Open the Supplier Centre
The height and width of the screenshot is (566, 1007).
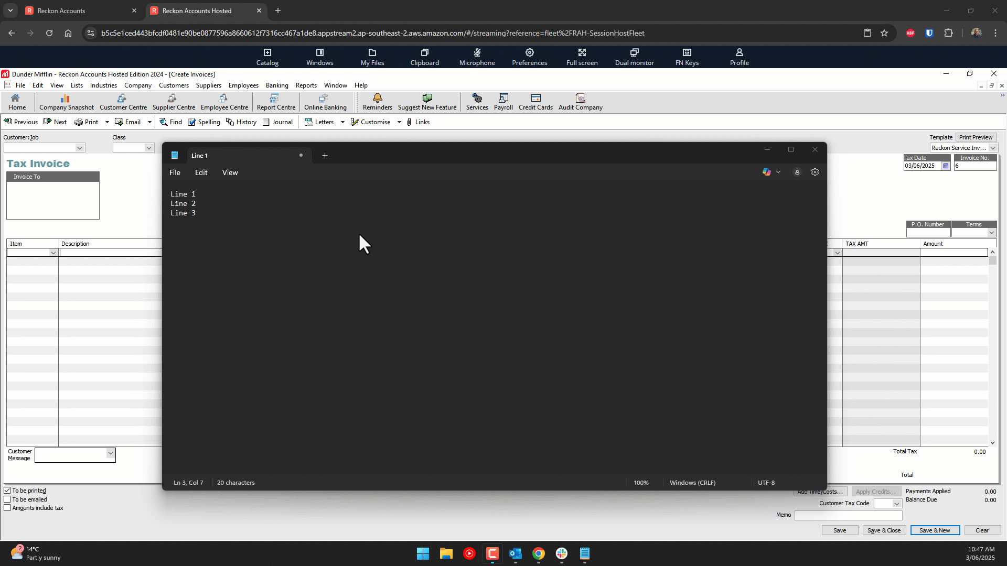(174, 102)
